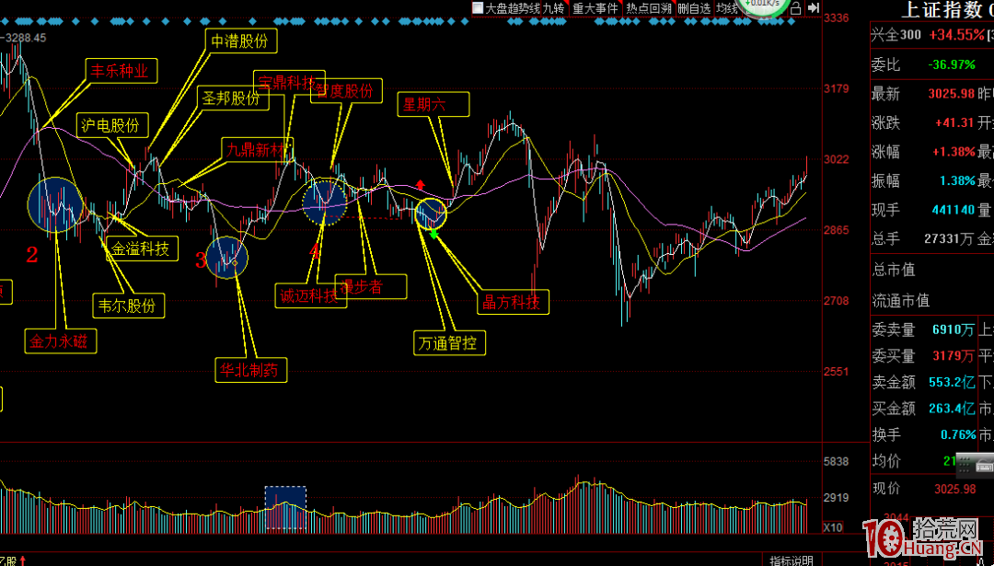Click the 2551 price axis label
Viewport: 994px width, 566px height.
pyautogui.click(x=836, y=371)
